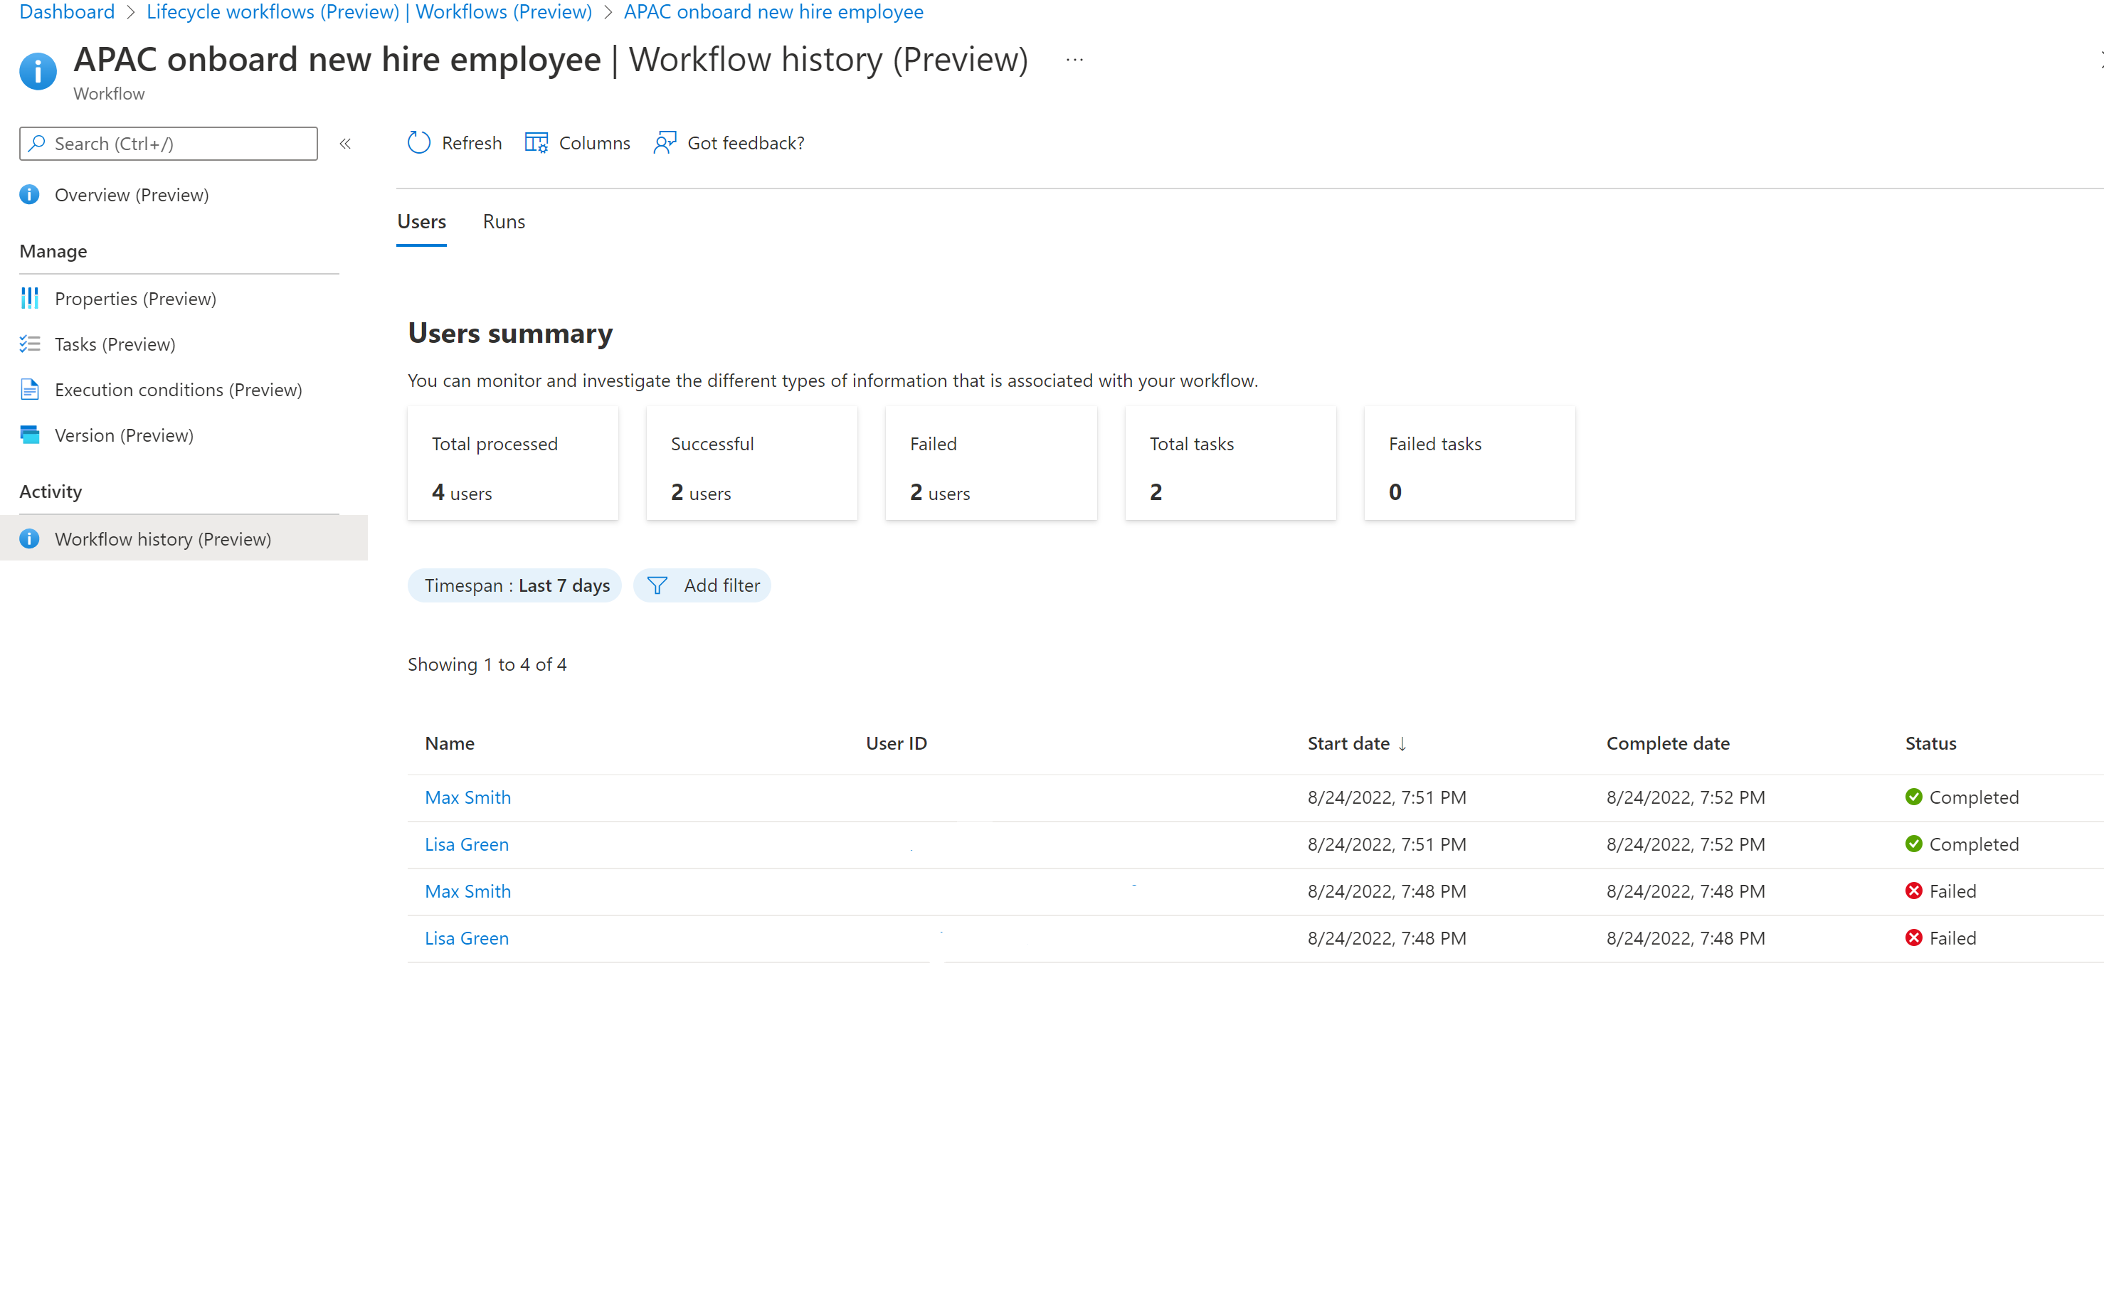Click the collapse sidebar arrow icon

pyautogui.click(x=344, y=143)
